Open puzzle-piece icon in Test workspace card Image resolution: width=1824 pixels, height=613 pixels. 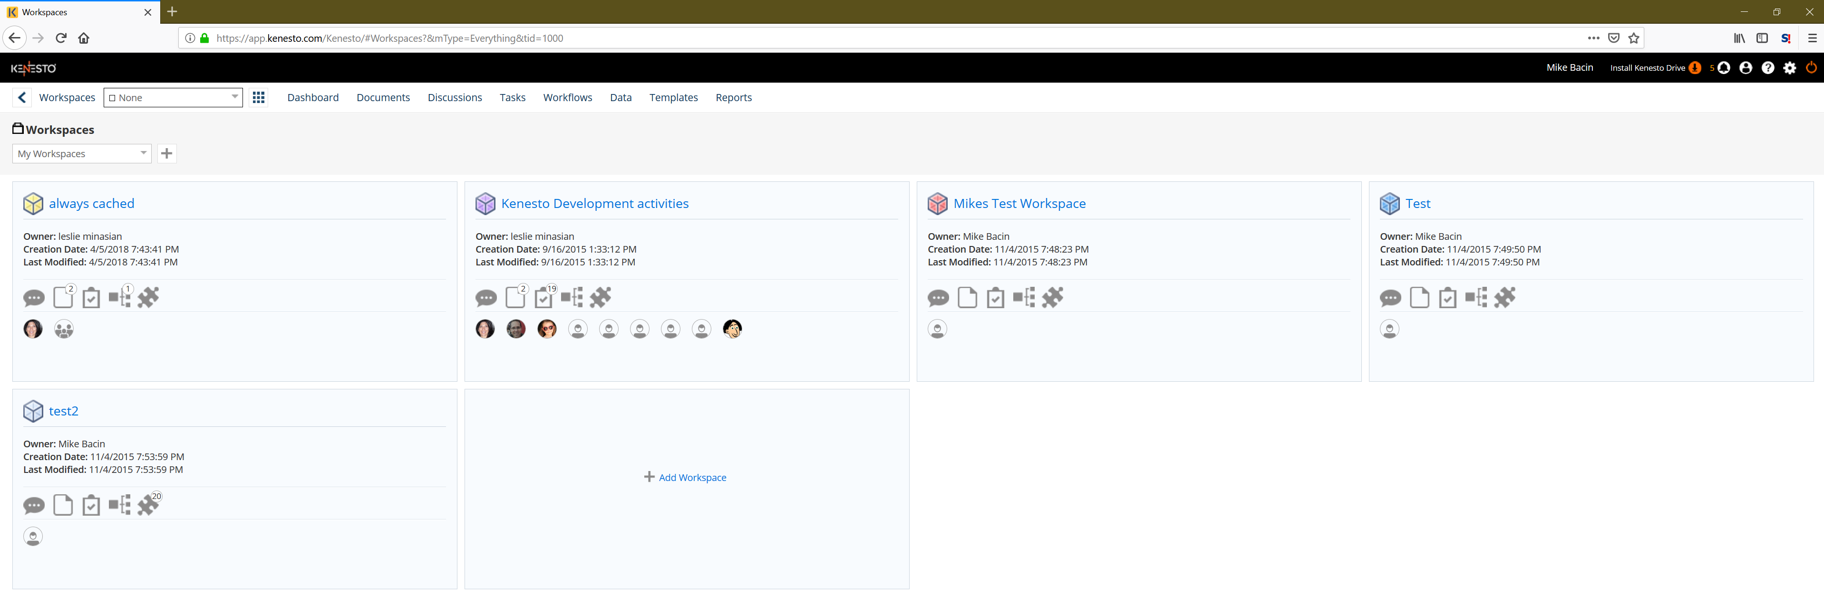1504,298
